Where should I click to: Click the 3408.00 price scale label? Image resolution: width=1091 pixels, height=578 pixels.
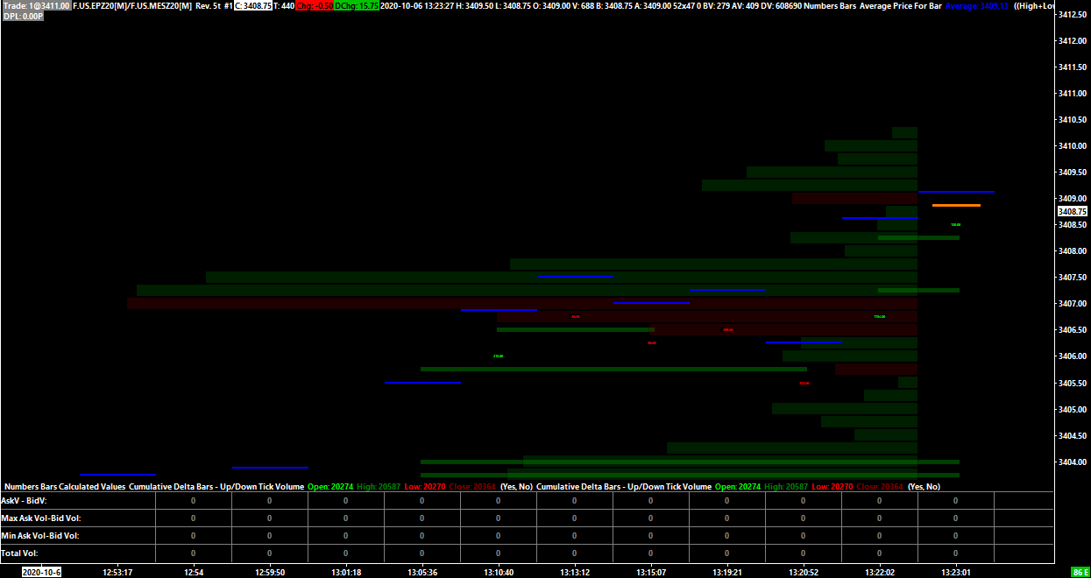pos(1073,250)
